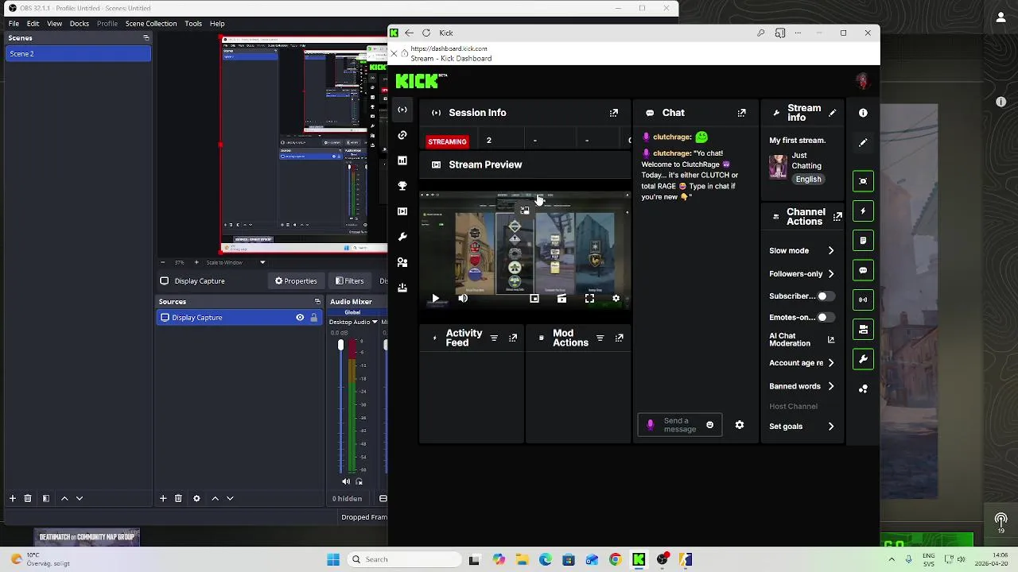Open the Stream sidebar icon in Kick dashboard
The image size is (1018, 572).
(x=402, y=110)
